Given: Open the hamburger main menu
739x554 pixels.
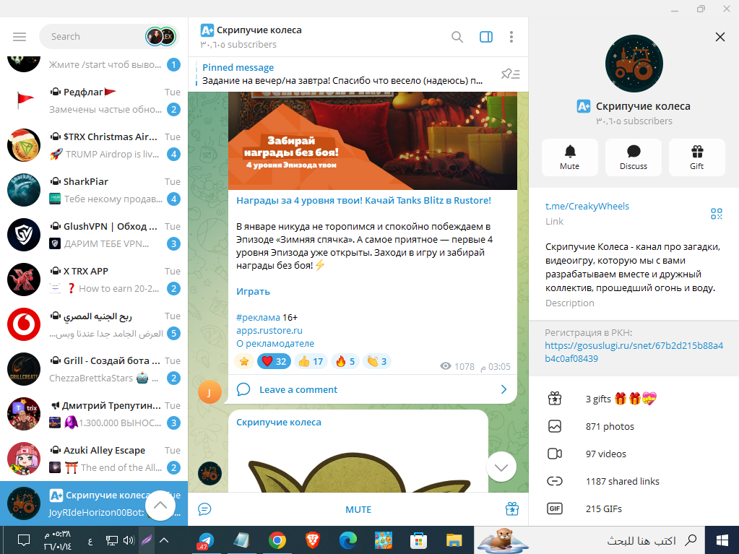Looking at the screenshot, I should (20, 37).
